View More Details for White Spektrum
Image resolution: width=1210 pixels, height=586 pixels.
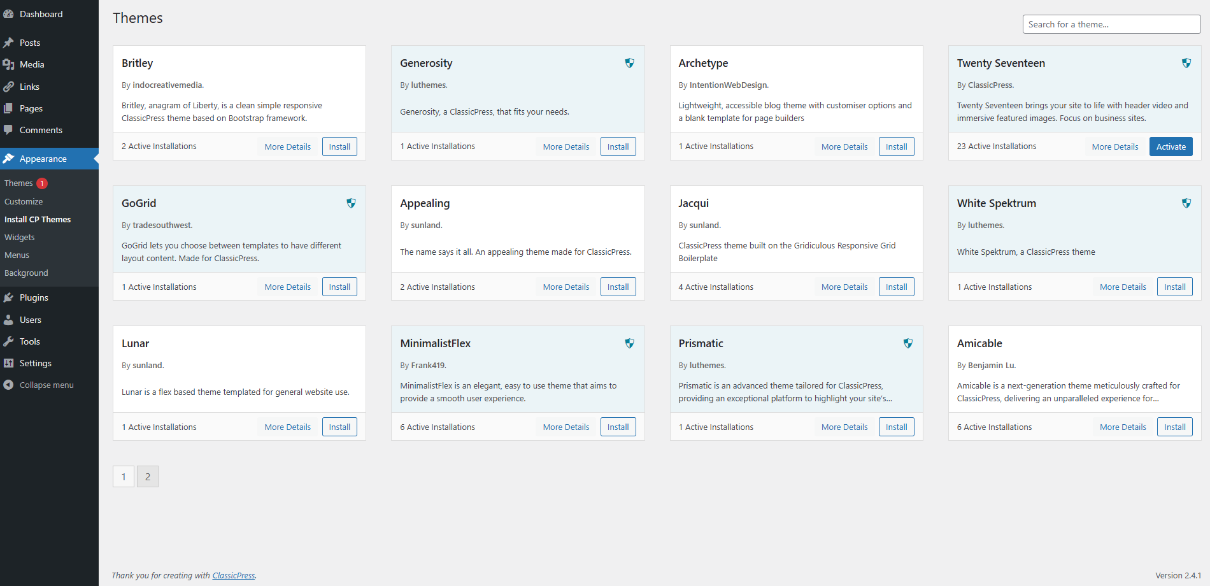[x=1123, y=287]
